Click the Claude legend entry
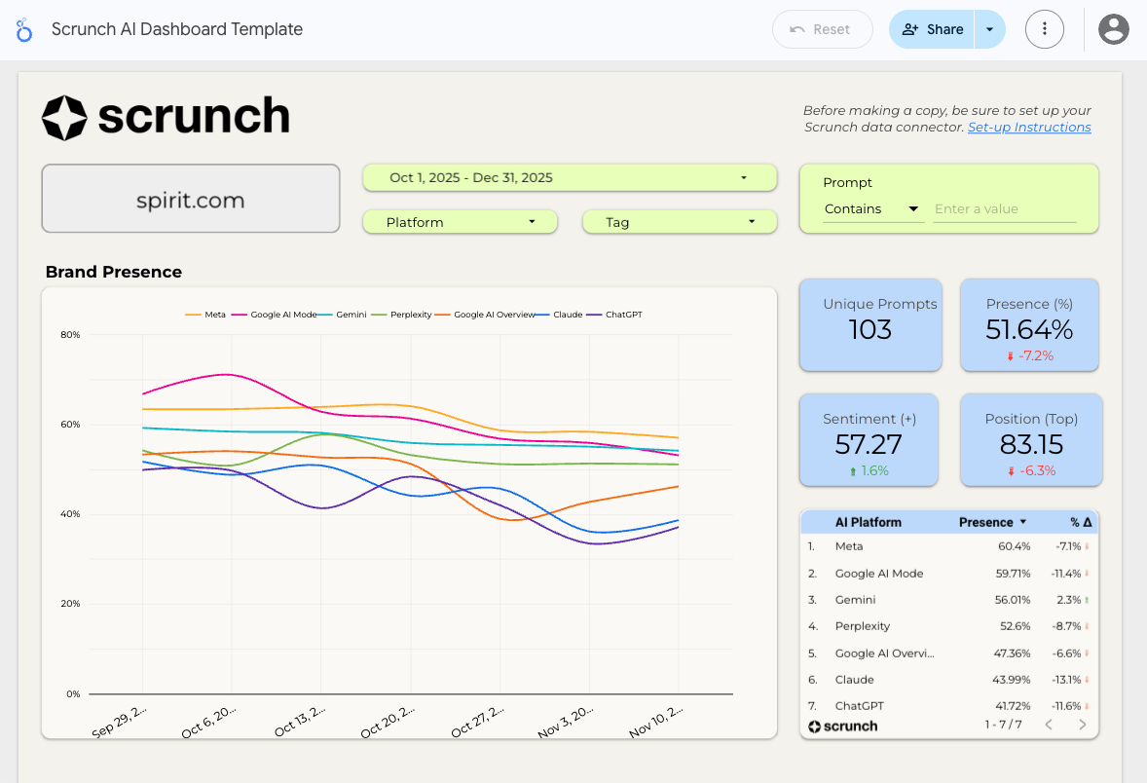This screenshot has height=783, width=1147. point(559,315)
